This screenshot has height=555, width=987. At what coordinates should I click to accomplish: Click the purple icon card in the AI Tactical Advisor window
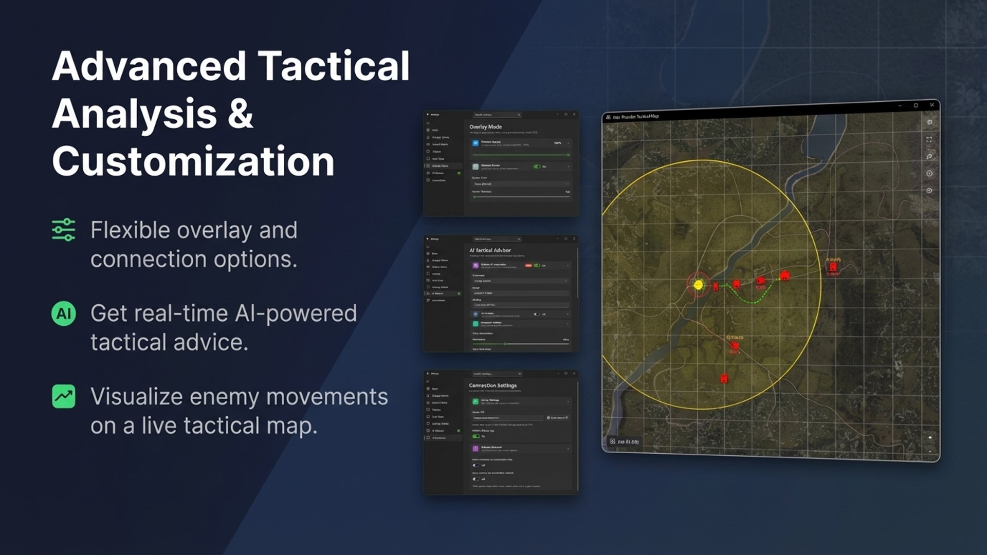476,265
